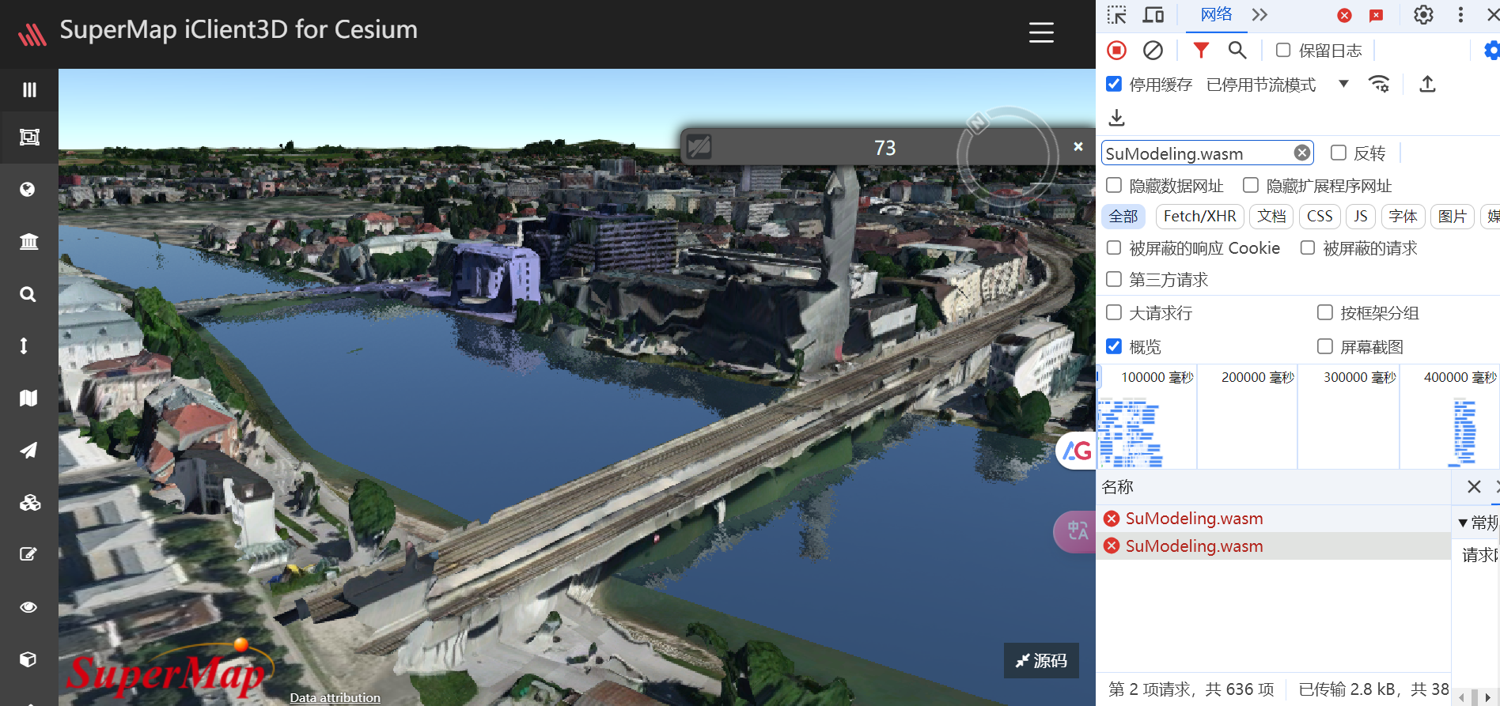
Task: Open the 已停用节流模式 throttling dropdown
Action: pos(1277,85)
